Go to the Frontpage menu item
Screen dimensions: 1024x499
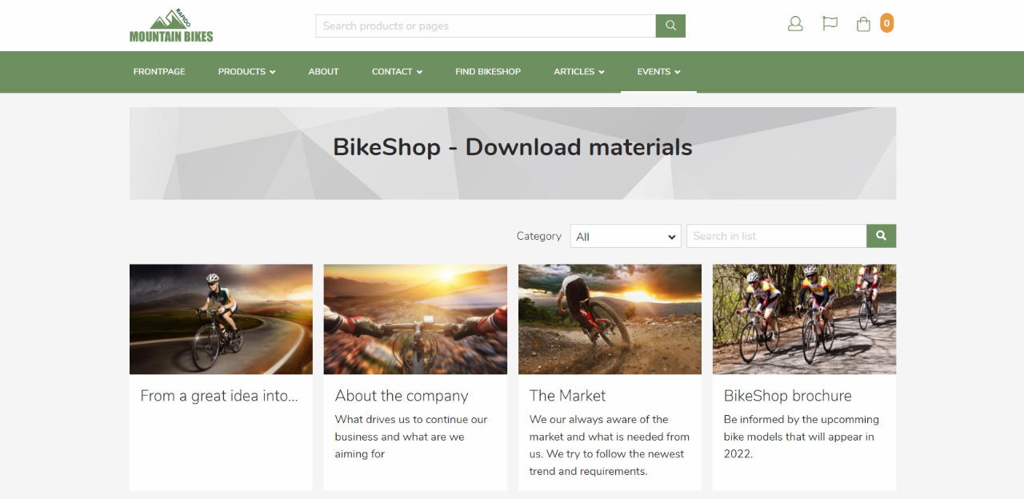159,72
